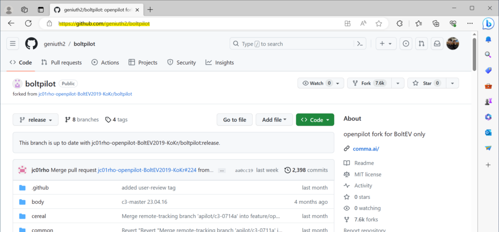The width and height of the screenshot is (499, 232).
Task: Toggle the vertical tabs icon
Action: pyautogui.click(x=41, y=10)
